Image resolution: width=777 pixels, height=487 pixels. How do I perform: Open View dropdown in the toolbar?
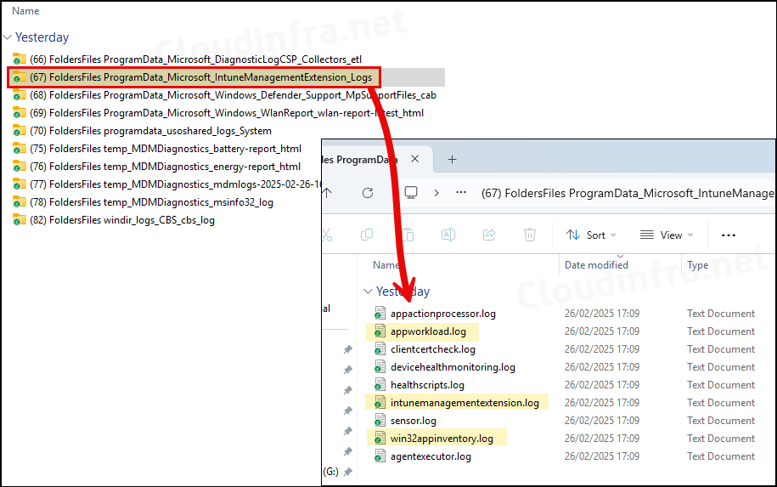(667, 235)
